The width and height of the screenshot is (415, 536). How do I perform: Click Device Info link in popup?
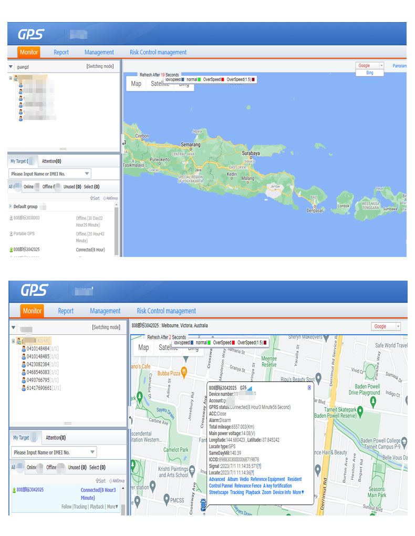pos(282,492)
